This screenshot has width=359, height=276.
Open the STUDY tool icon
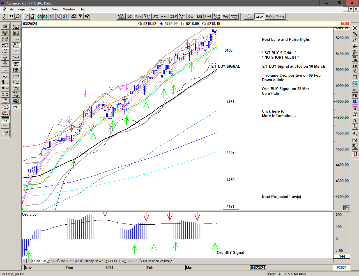5,45
